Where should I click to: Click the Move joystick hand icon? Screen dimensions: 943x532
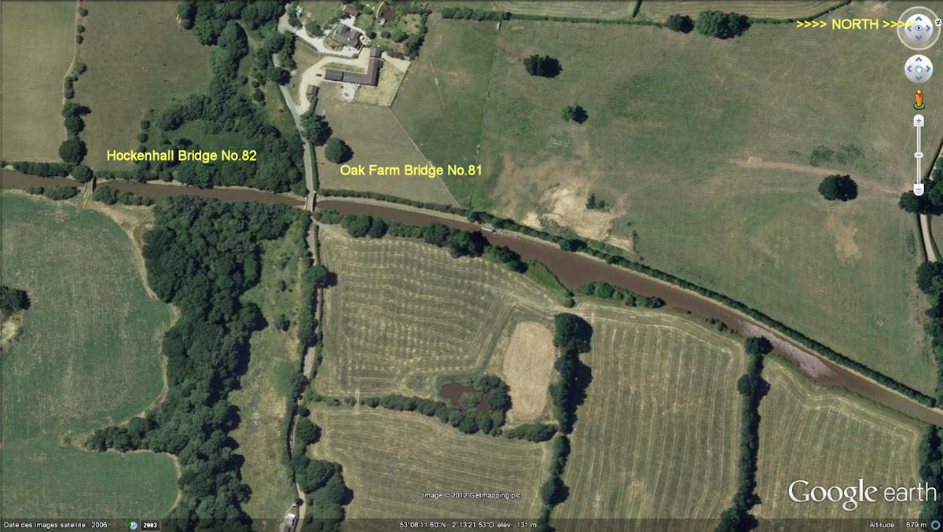[919, 69]
